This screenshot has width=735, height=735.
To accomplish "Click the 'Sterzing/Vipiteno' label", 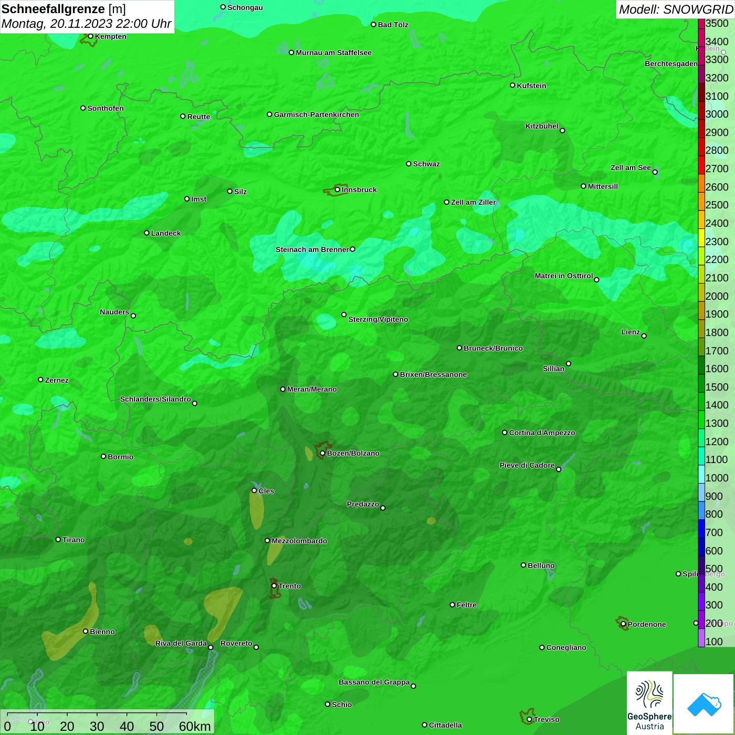I will tap(378, 319).
